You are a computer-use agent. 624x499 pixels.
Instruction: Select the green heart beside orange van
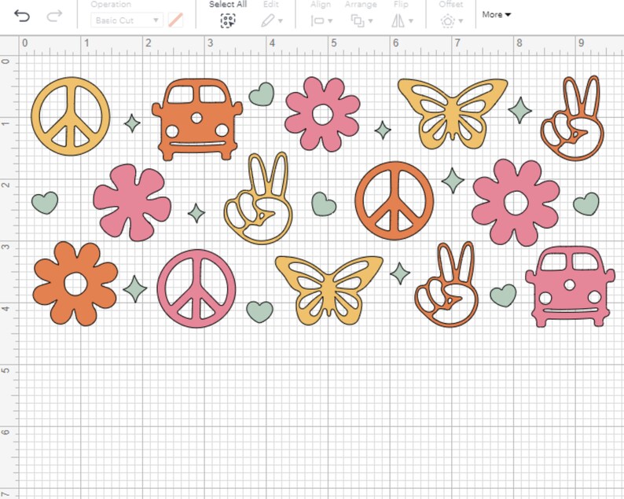click(262, 94)
